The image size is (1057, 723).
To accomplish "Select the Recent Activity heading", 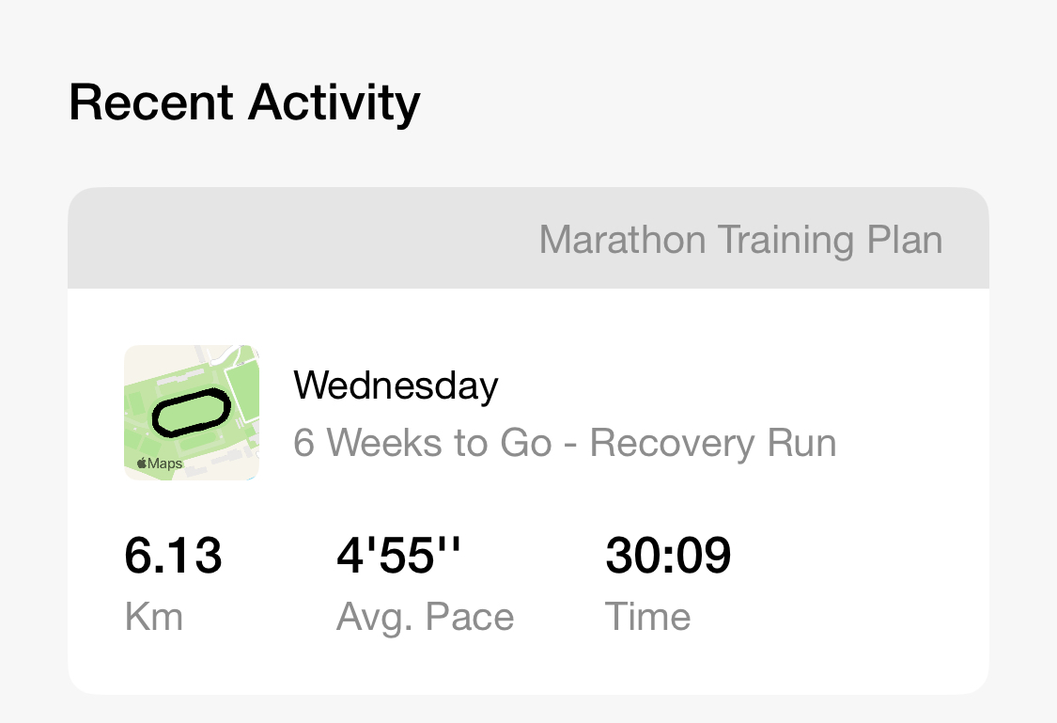I will 244,102.
